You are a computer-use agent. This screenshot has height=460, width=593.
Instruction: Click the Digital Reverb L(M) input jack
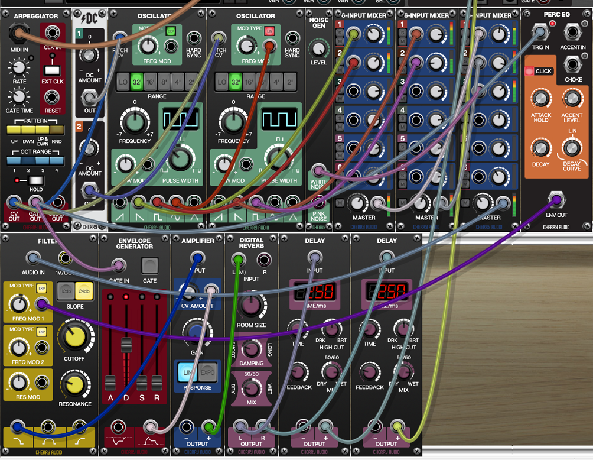pyautogui.click(x=238, y=260)
